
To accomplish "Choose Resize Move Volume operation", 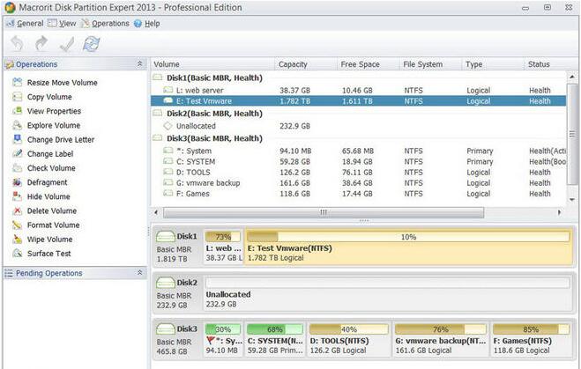I will [63, 83].
